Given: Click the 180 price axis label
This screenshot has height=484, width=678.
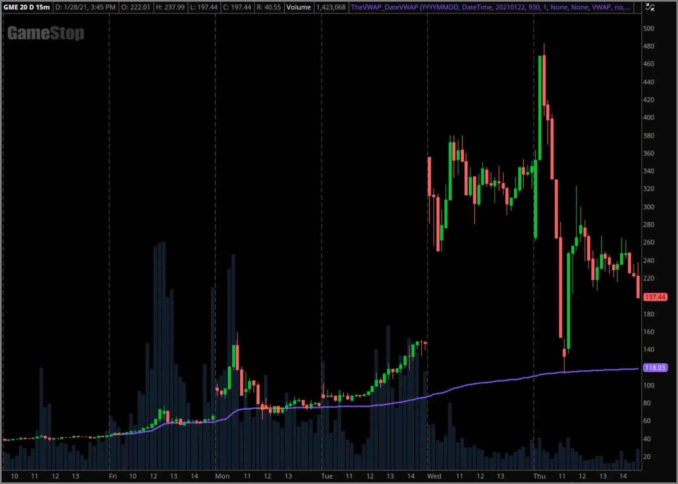Looking at the screenshot, I should point(649,314).
